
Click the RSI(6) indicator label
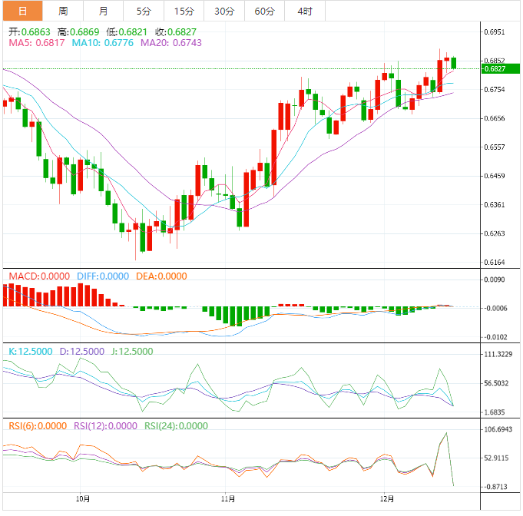click(38, 425)
